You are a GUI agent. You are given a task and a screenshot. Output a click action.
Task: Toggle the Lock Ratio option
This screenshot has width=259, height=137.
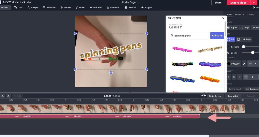pyautogui.click(x=244, y=39)
